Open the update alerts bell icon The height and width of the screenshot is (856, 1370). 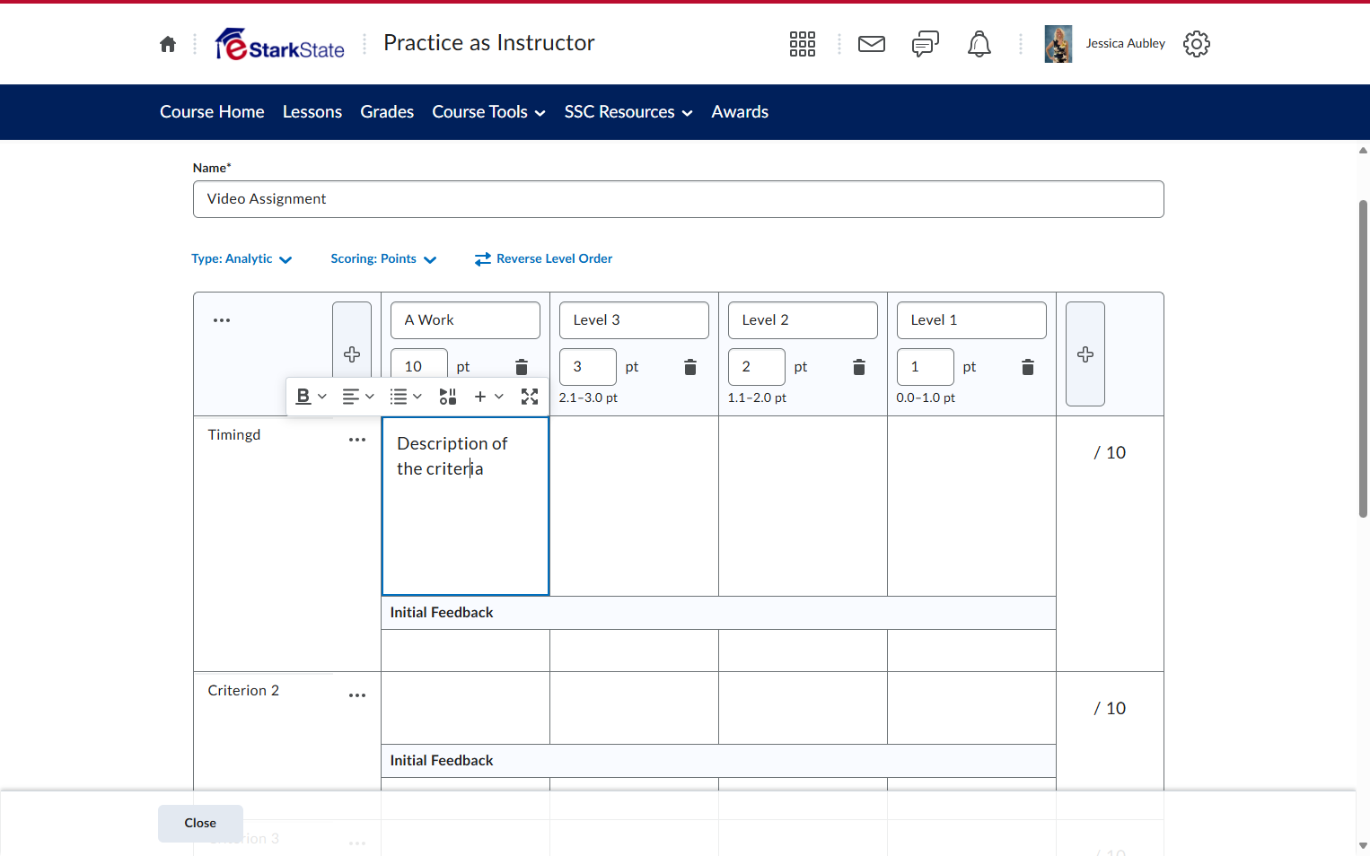[979, 43]
